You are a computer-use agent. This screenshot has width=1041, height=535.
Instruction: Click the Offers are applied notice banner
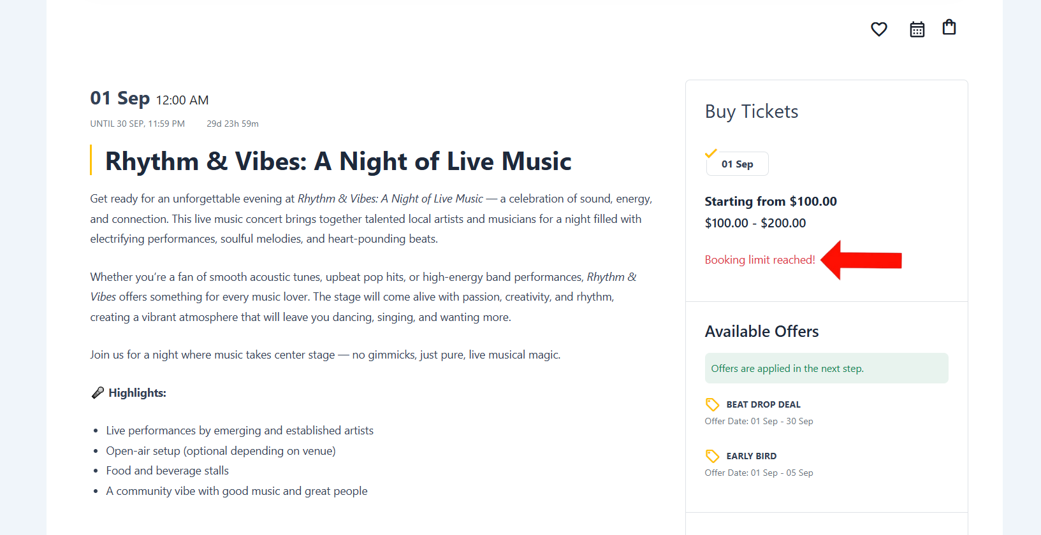[827, 368]
